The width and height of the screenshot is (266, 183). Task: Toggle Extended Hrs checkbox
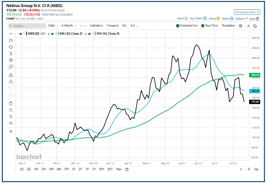(x=178, y=26)
